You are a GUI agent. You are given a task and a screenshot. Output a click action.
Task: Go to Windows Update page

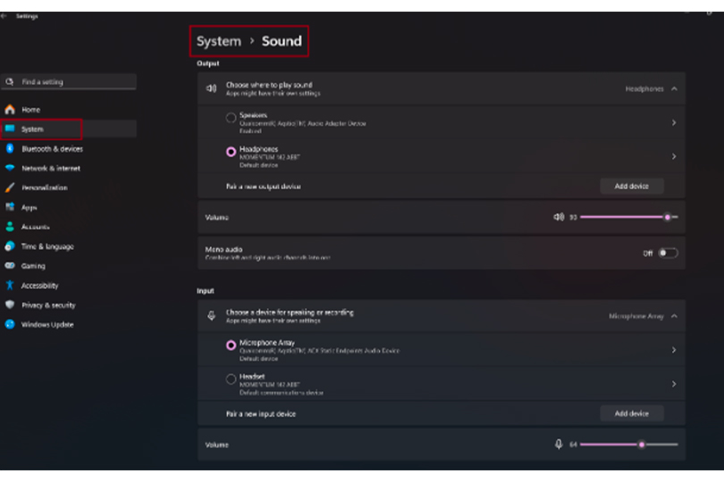coord(47,325)
